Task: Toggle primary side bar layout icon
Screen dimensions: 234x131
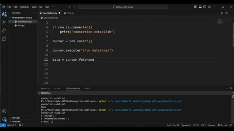Action: (196, 7)
